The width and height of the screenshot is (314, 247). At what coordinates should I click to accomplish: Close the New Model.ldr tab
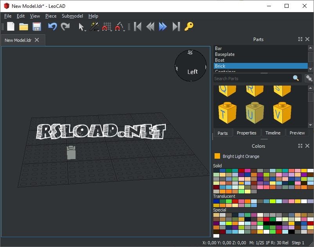point(37,40)
